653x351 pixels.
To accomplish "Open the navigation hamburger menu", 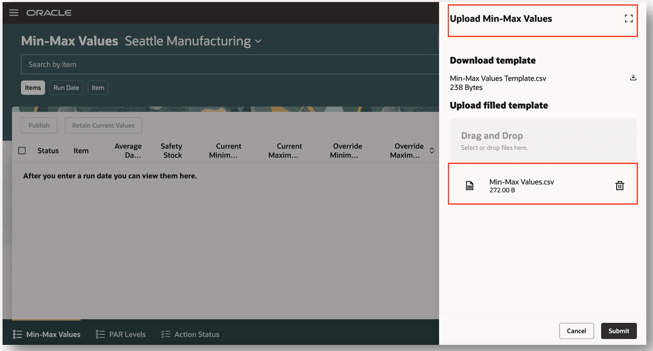I will pos(13,13).
